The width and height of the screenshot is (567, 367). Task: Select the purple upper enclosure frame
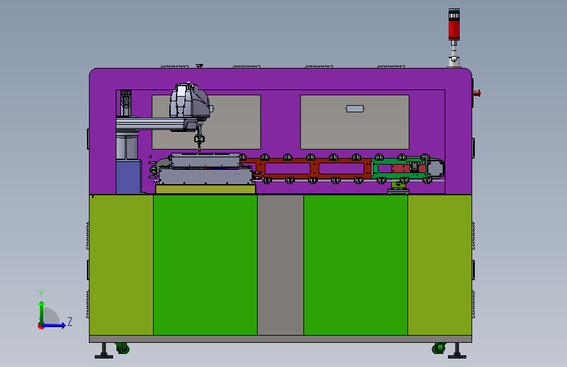point(281,79)
